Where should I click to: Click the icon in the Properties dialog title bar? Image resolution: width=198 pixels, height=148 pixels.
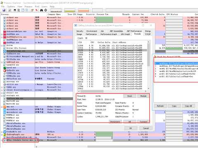pyautogui.click(x=75, y=25)
